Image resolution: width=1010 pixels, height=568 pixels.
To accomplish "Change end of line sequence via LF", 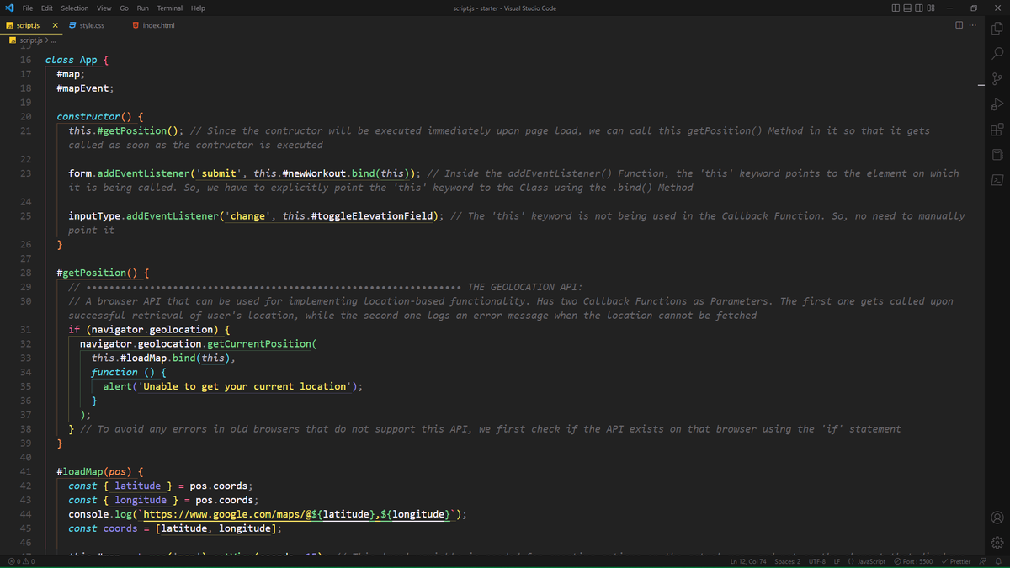I will pos(837,561).
